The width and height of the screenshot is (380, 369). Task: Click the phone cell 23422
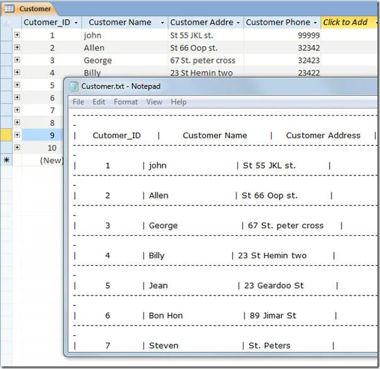[x=282, y=72]
